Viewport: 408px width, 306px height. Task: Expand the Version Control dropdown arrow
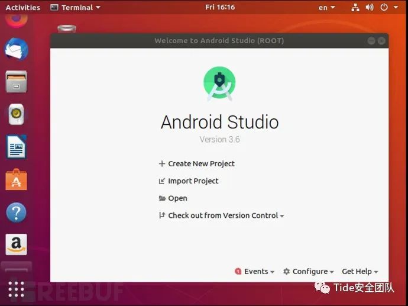(282, 216)
